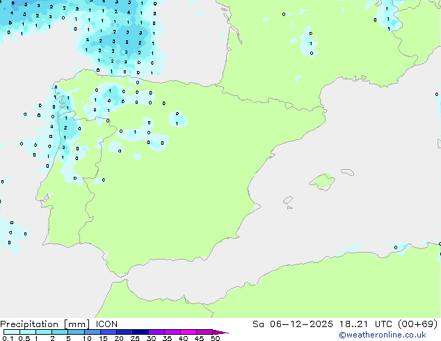Click the legend value '50'
This screenshot has height=341, width=441.
point(215,338)
